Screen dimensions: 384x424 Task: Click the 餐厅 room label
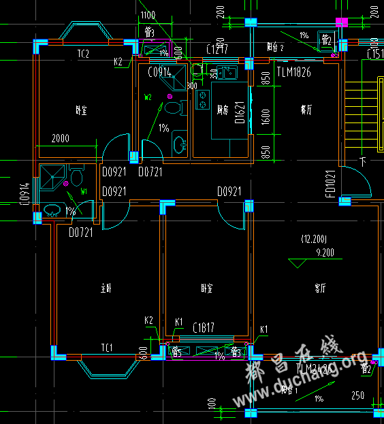click(x=306, y=110)
